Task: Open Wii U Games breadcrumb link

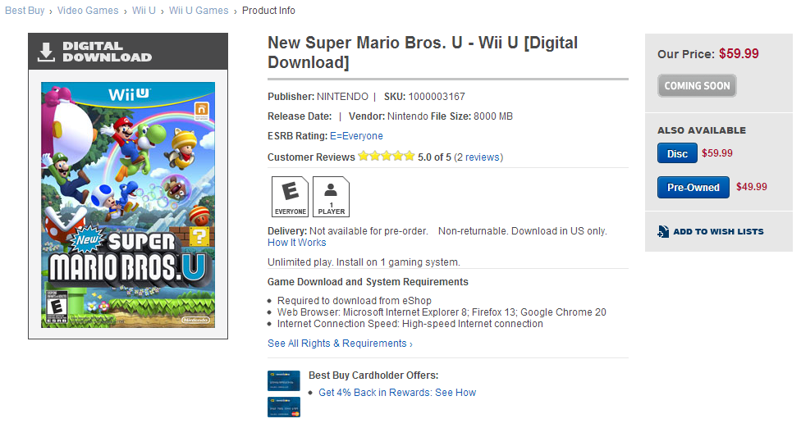Action: click(199, 11)
